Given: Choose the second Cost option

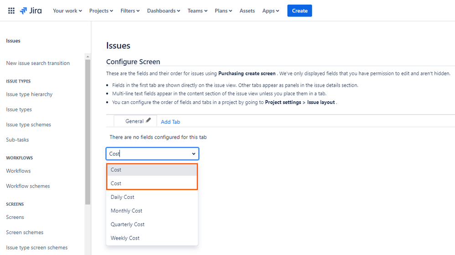Looking at the screenshot, I should click(x=152, y=183).
